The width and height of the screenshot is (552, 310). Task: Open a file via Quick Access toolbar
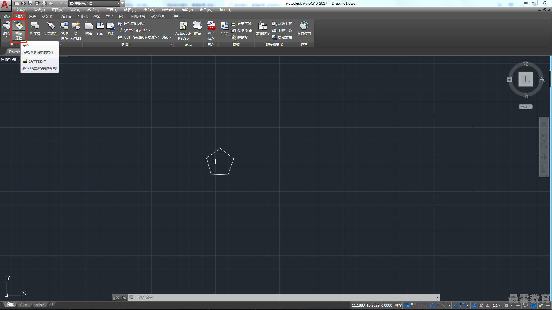(24, 3)
